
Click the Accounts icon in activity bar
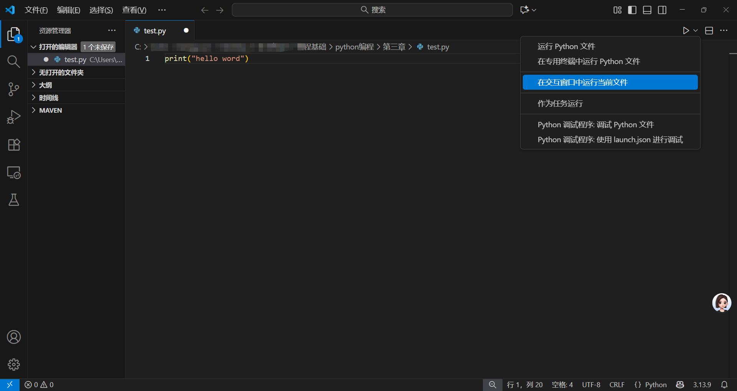(13, 337)
